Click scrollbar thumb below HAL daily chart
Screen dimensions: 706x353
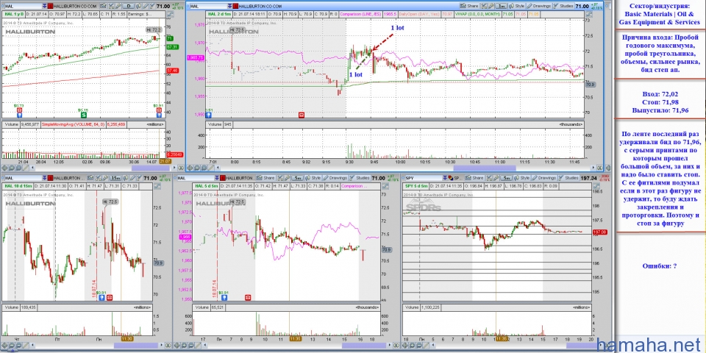[x=151, y=168]
